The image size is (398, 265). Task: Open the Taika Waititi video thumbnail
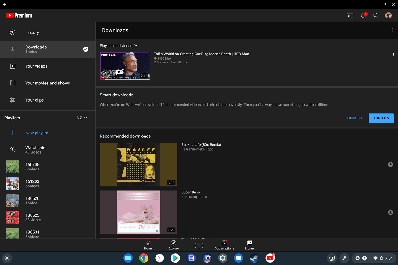125,66
